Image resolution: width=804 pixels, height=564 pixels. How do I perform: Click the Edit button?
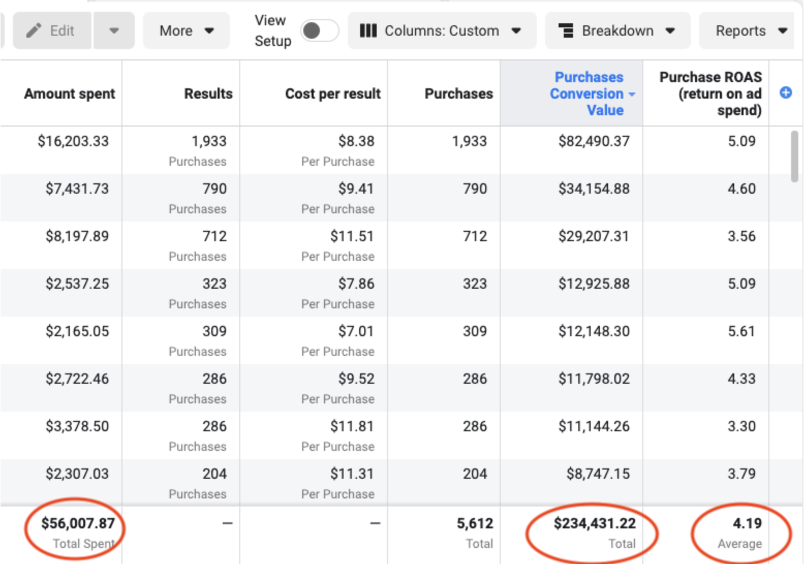point(52,30)
